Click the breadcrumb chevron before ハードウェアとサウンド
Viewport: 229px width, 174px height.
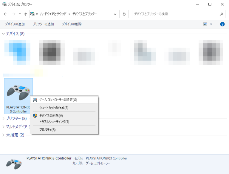point(37,14)
